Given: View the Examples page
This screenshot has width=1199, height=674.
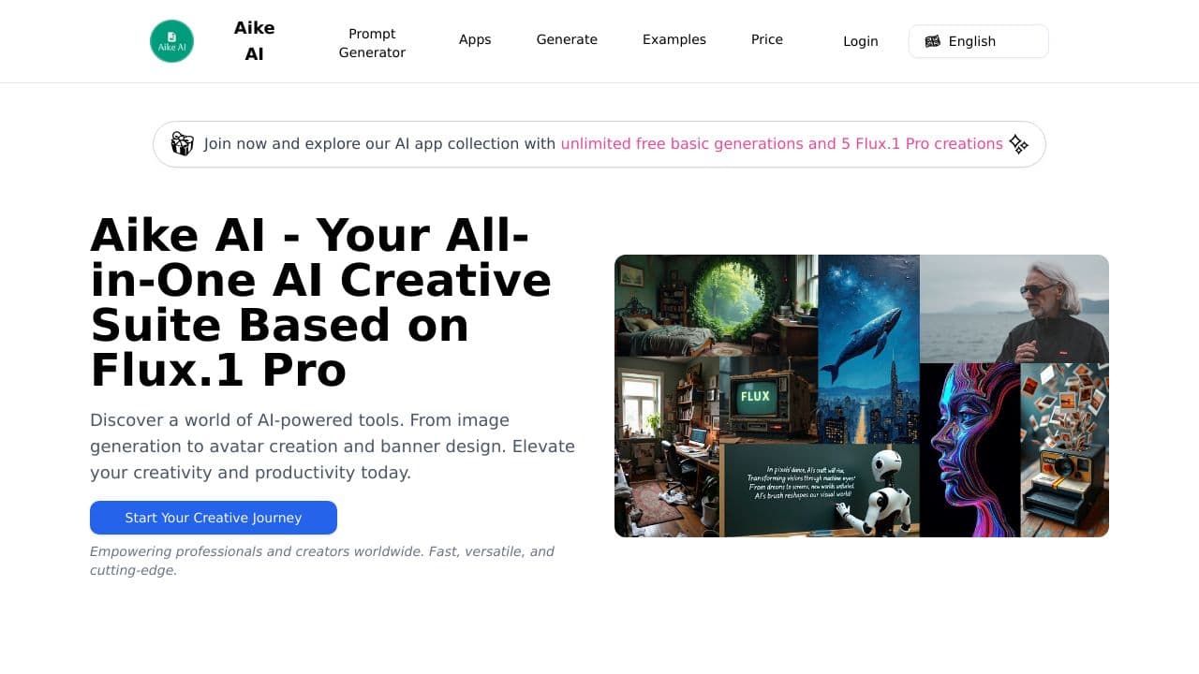Looking at the screenshot, I should click(674, 39).
